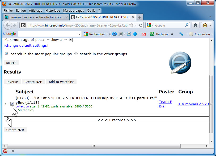Click the camera icon in Google toolbar

pos(114,34)
